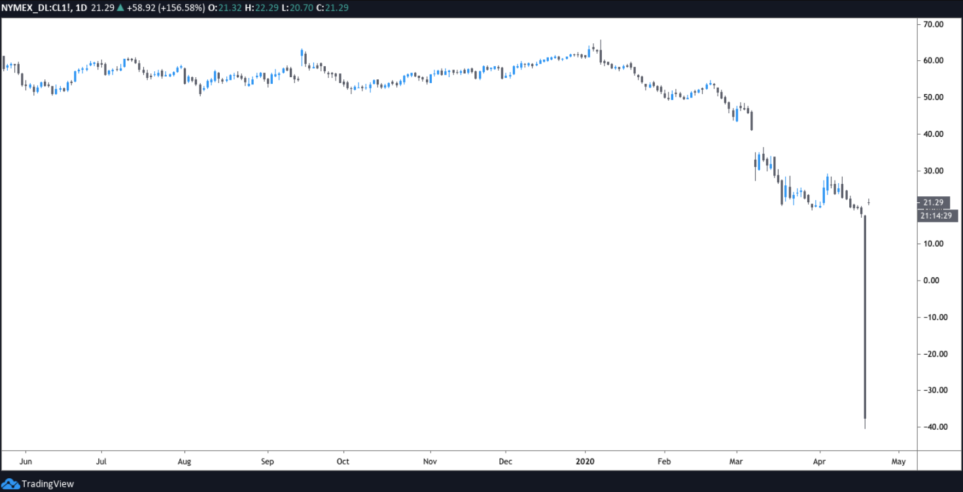Click the latest small candle near 21.29
This screenshot has height=492, width=963.
coord(869,202)
